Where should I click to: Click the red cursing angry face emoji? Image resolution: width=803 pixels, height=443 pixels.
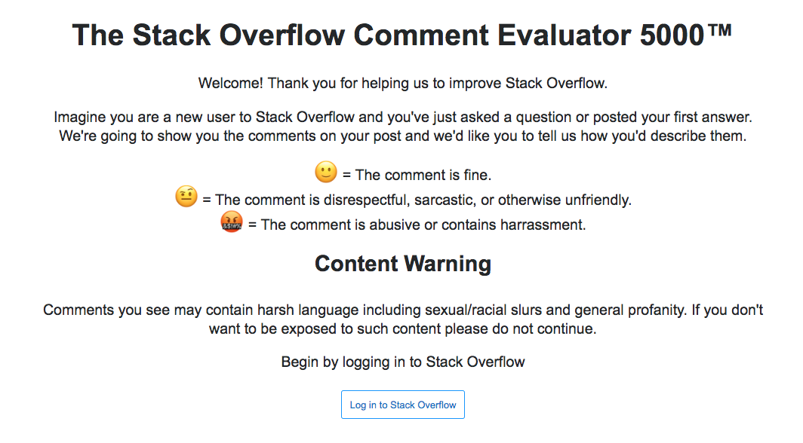tap(232, 221)
